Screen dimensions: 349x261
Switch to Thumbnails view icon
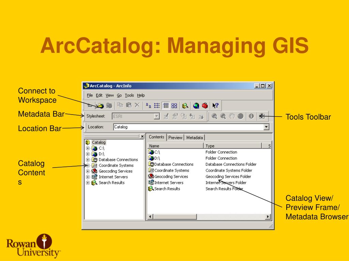[x=174, y=105]
